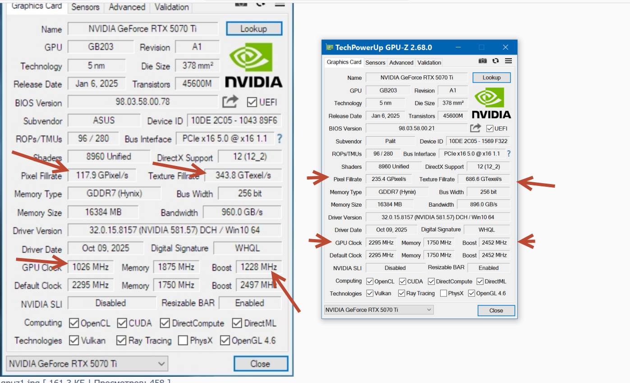Image resolution: width=630 pixels, height=383 pixels.
Task: Click the Boost value 1228 MHz
Action: tap(259, 267)
